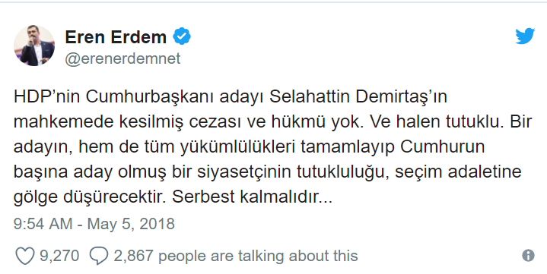This screenshot has height=274, width=547.
Task: Click 'gölge düşürecektir.' in the last line
Action: [x=90, y=198]
